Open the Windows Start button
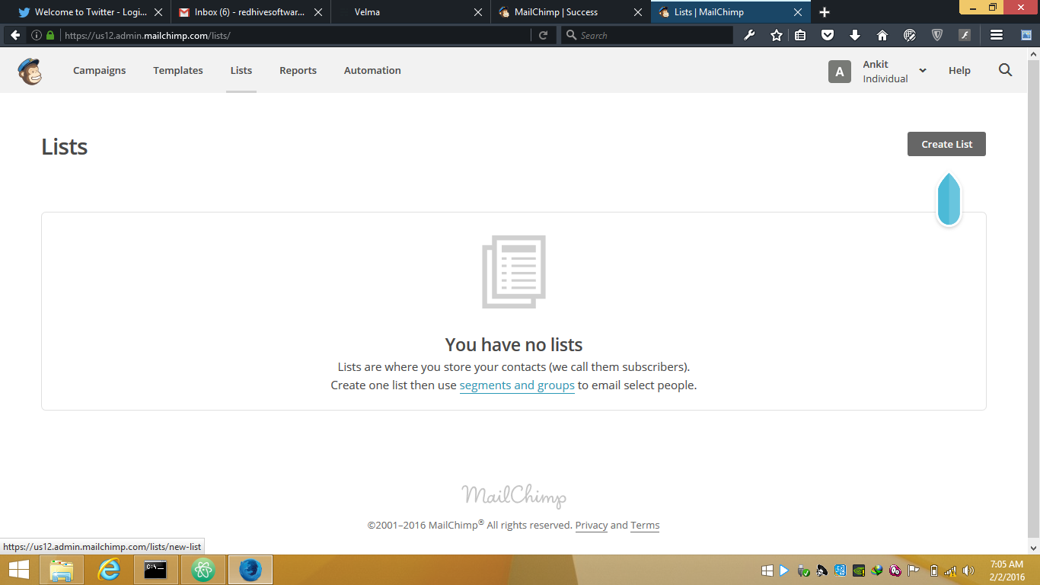Screen dimensions: 1040x585 pos(19,570)
